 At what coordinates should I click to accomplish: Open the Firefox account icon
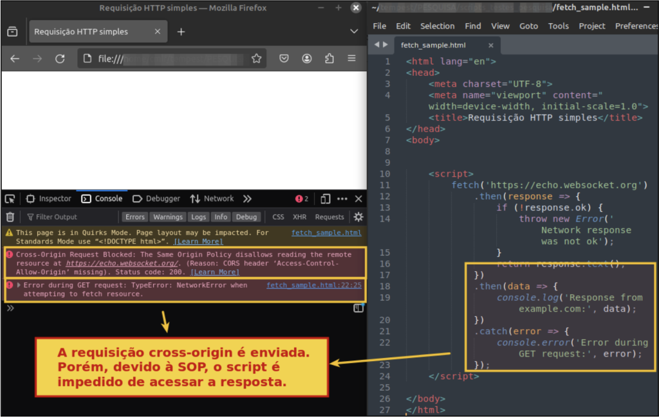pyautogui.click(x=307, y=58)
